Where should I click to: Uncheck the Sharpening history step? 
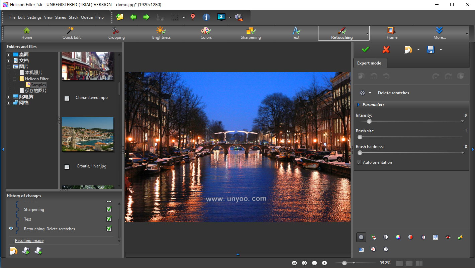109,210
